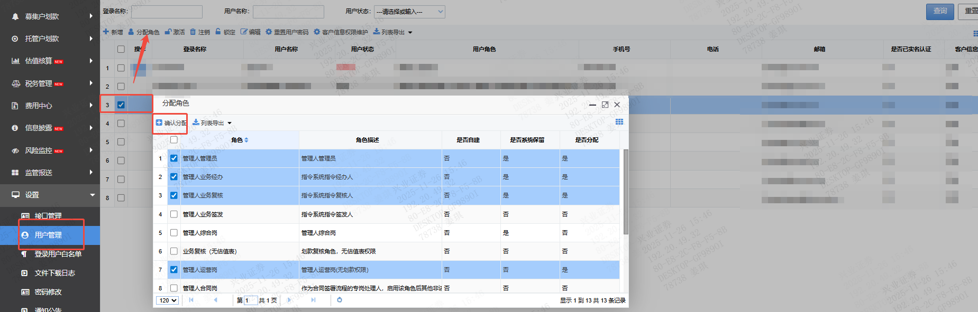The image size is (978, 312).
Task: Open 列表导出 dropdown in main toolbar
Action: 392,32
